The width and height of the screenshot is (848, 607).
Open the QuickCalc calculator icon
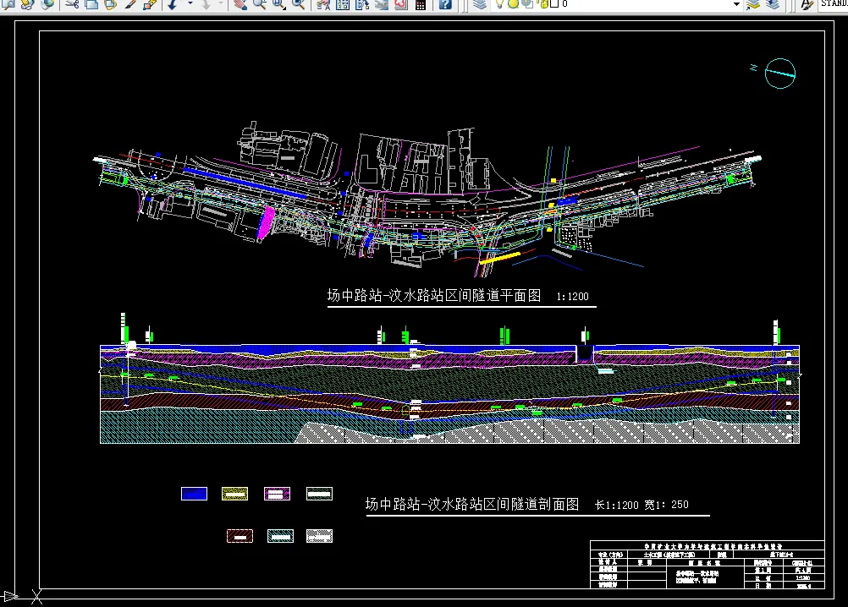(x=421, y=4)
